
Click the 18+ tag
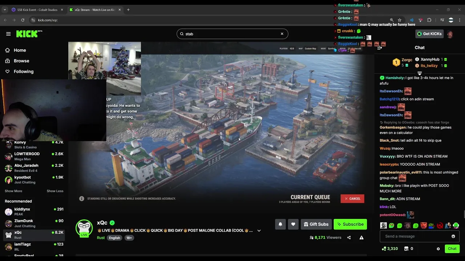(x=129, y=238)
